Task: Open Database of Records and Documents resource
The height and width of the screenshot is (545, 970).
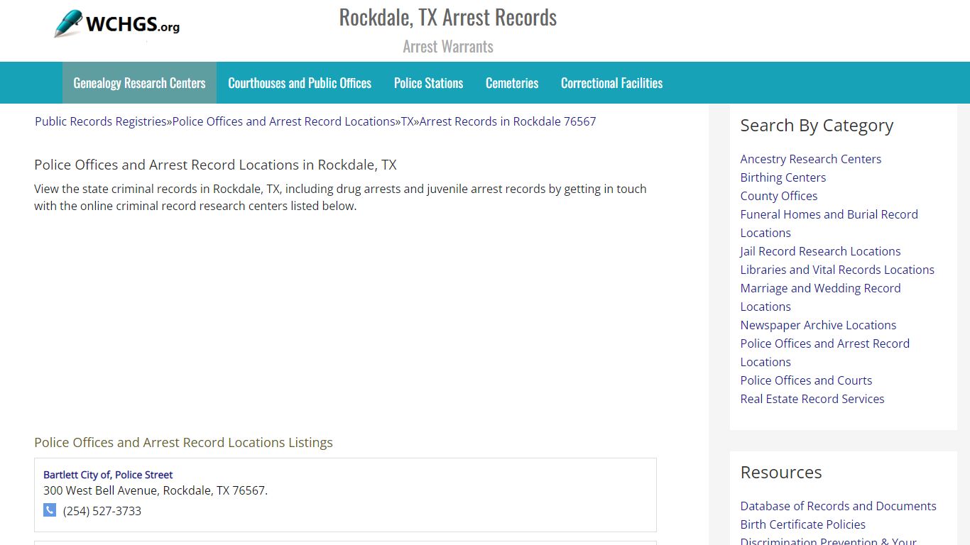Action: tap(838, 506)
